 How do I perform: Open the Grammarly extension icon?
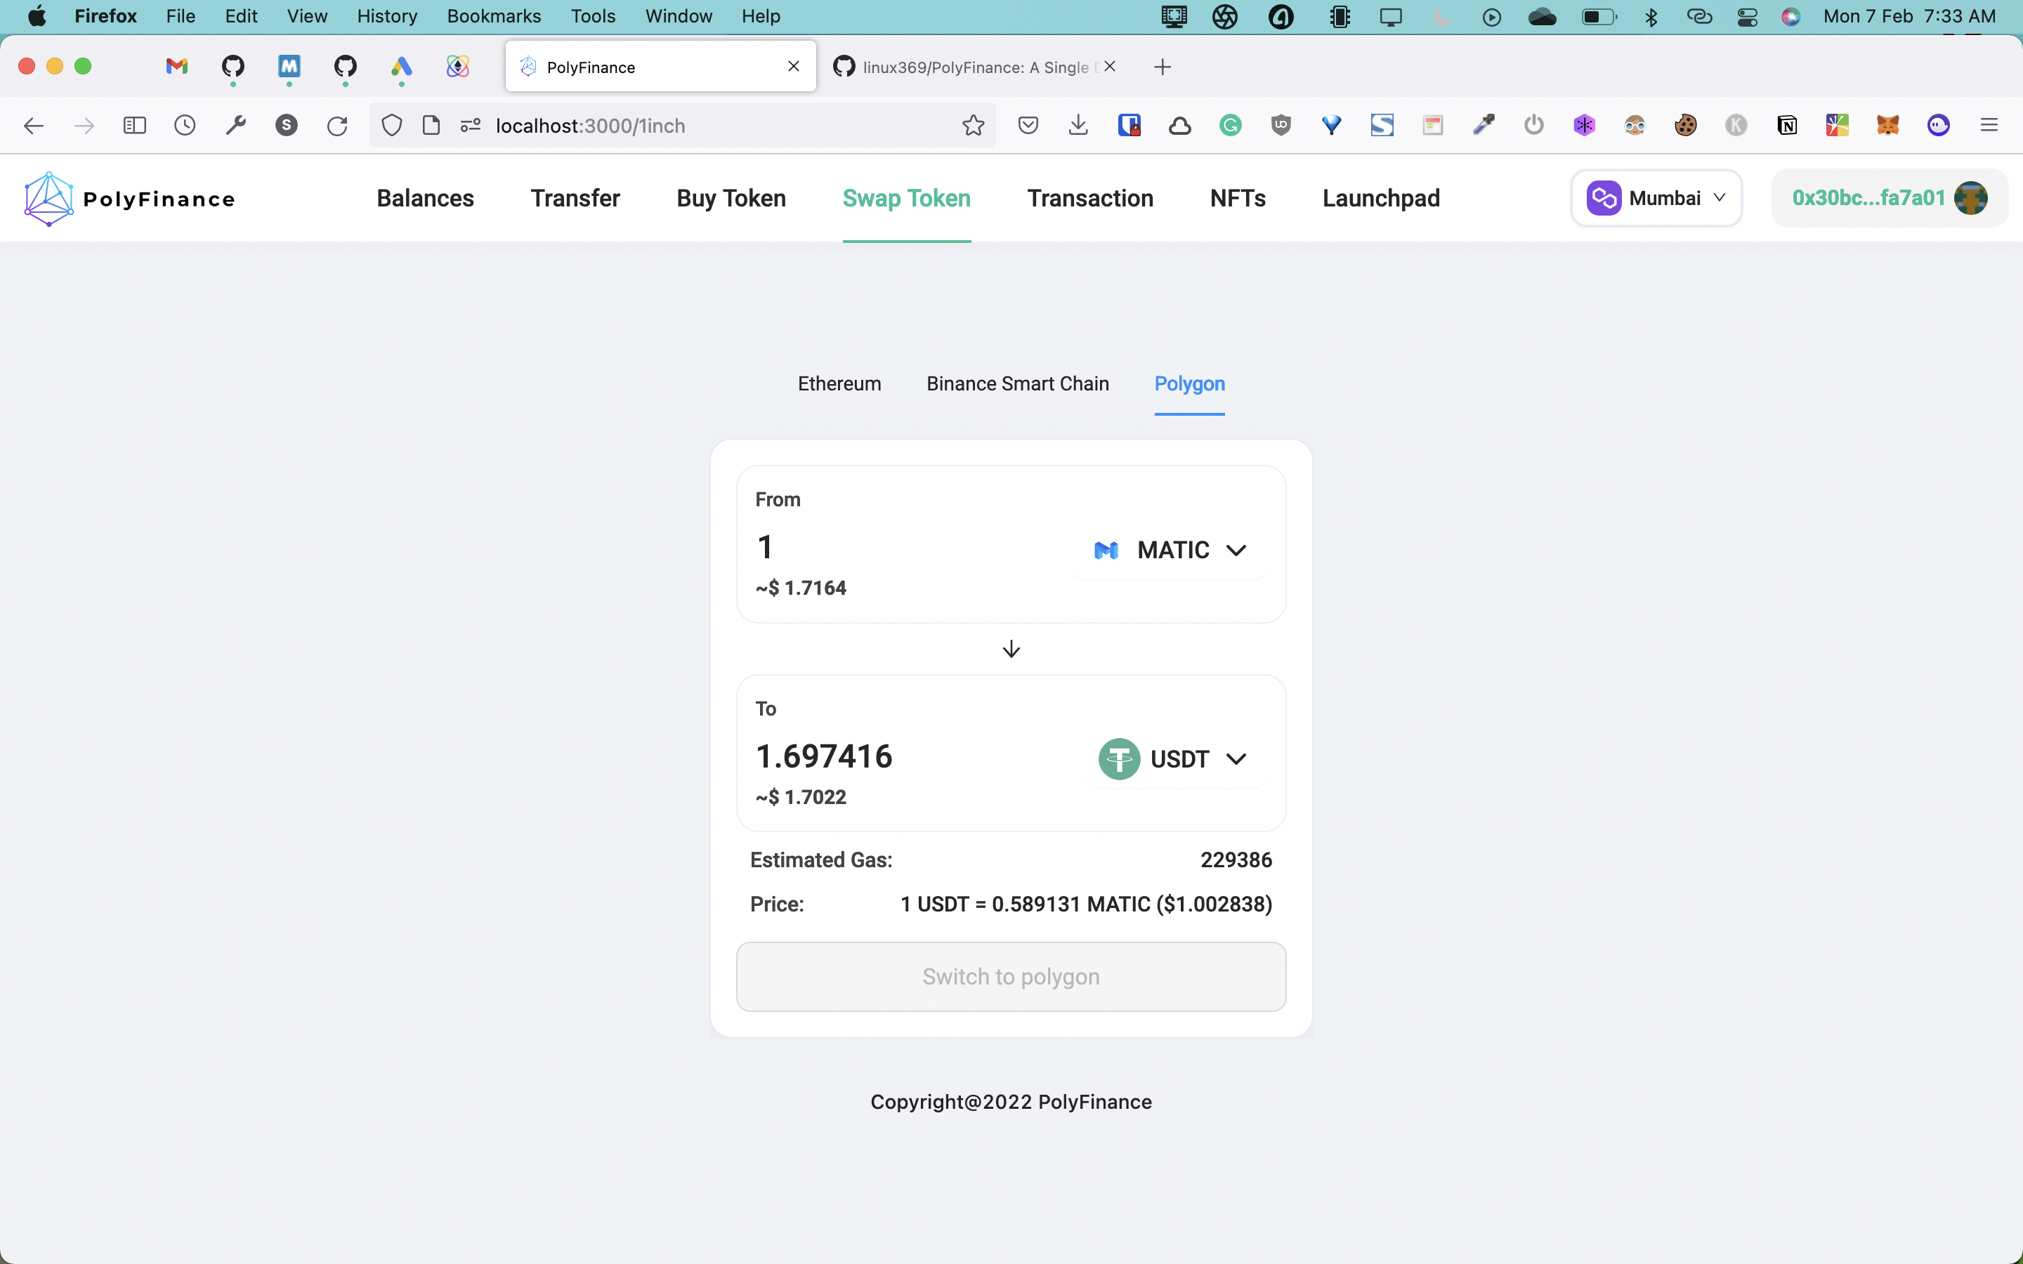(x=1231, y=126)
